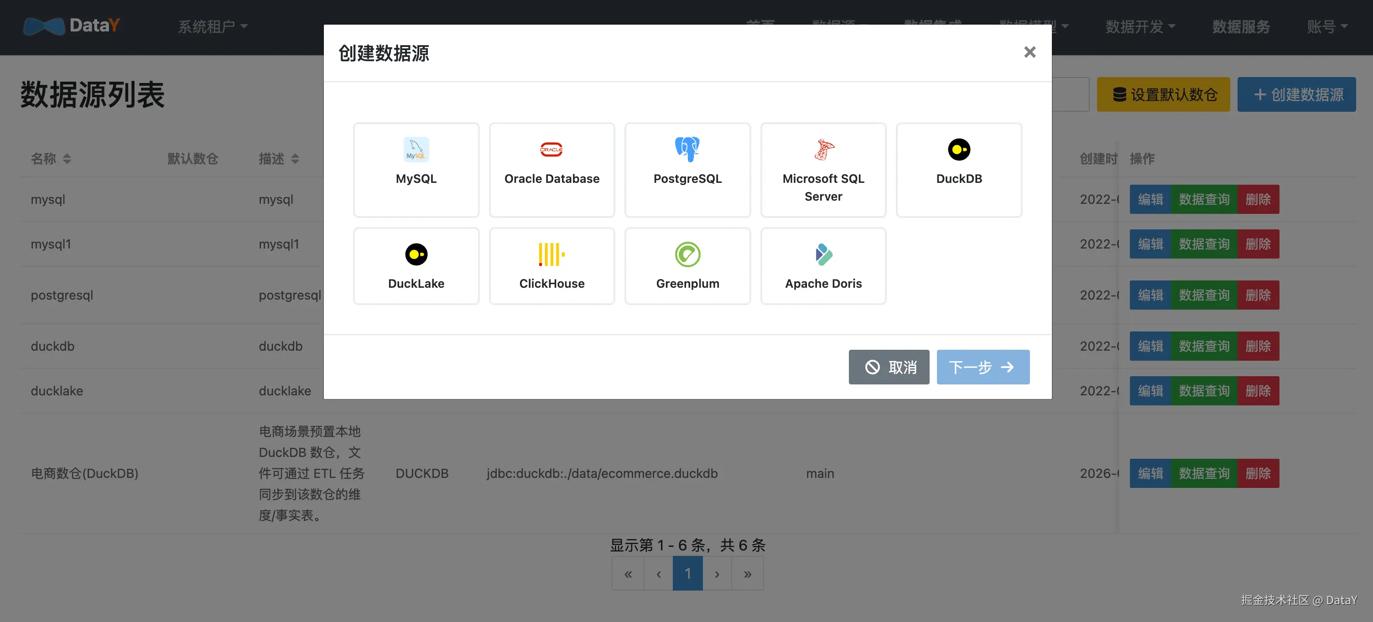The image size is (1373, 622).
Task: Click name cell 'postgresql' in table
Action: point(62,295)
